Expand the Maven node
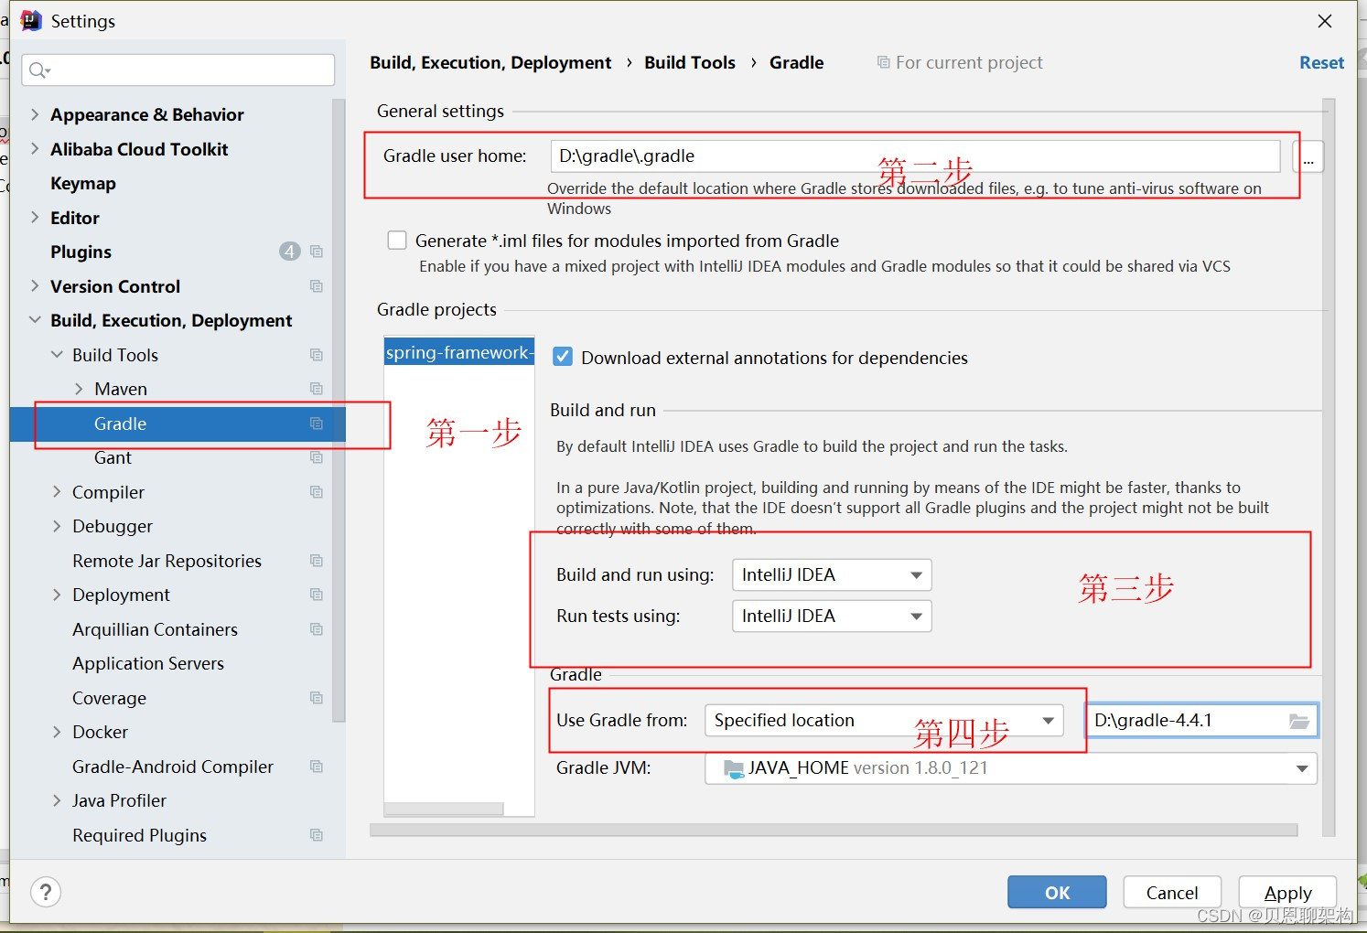This screenshot has height=933, width=1367. 79,389
